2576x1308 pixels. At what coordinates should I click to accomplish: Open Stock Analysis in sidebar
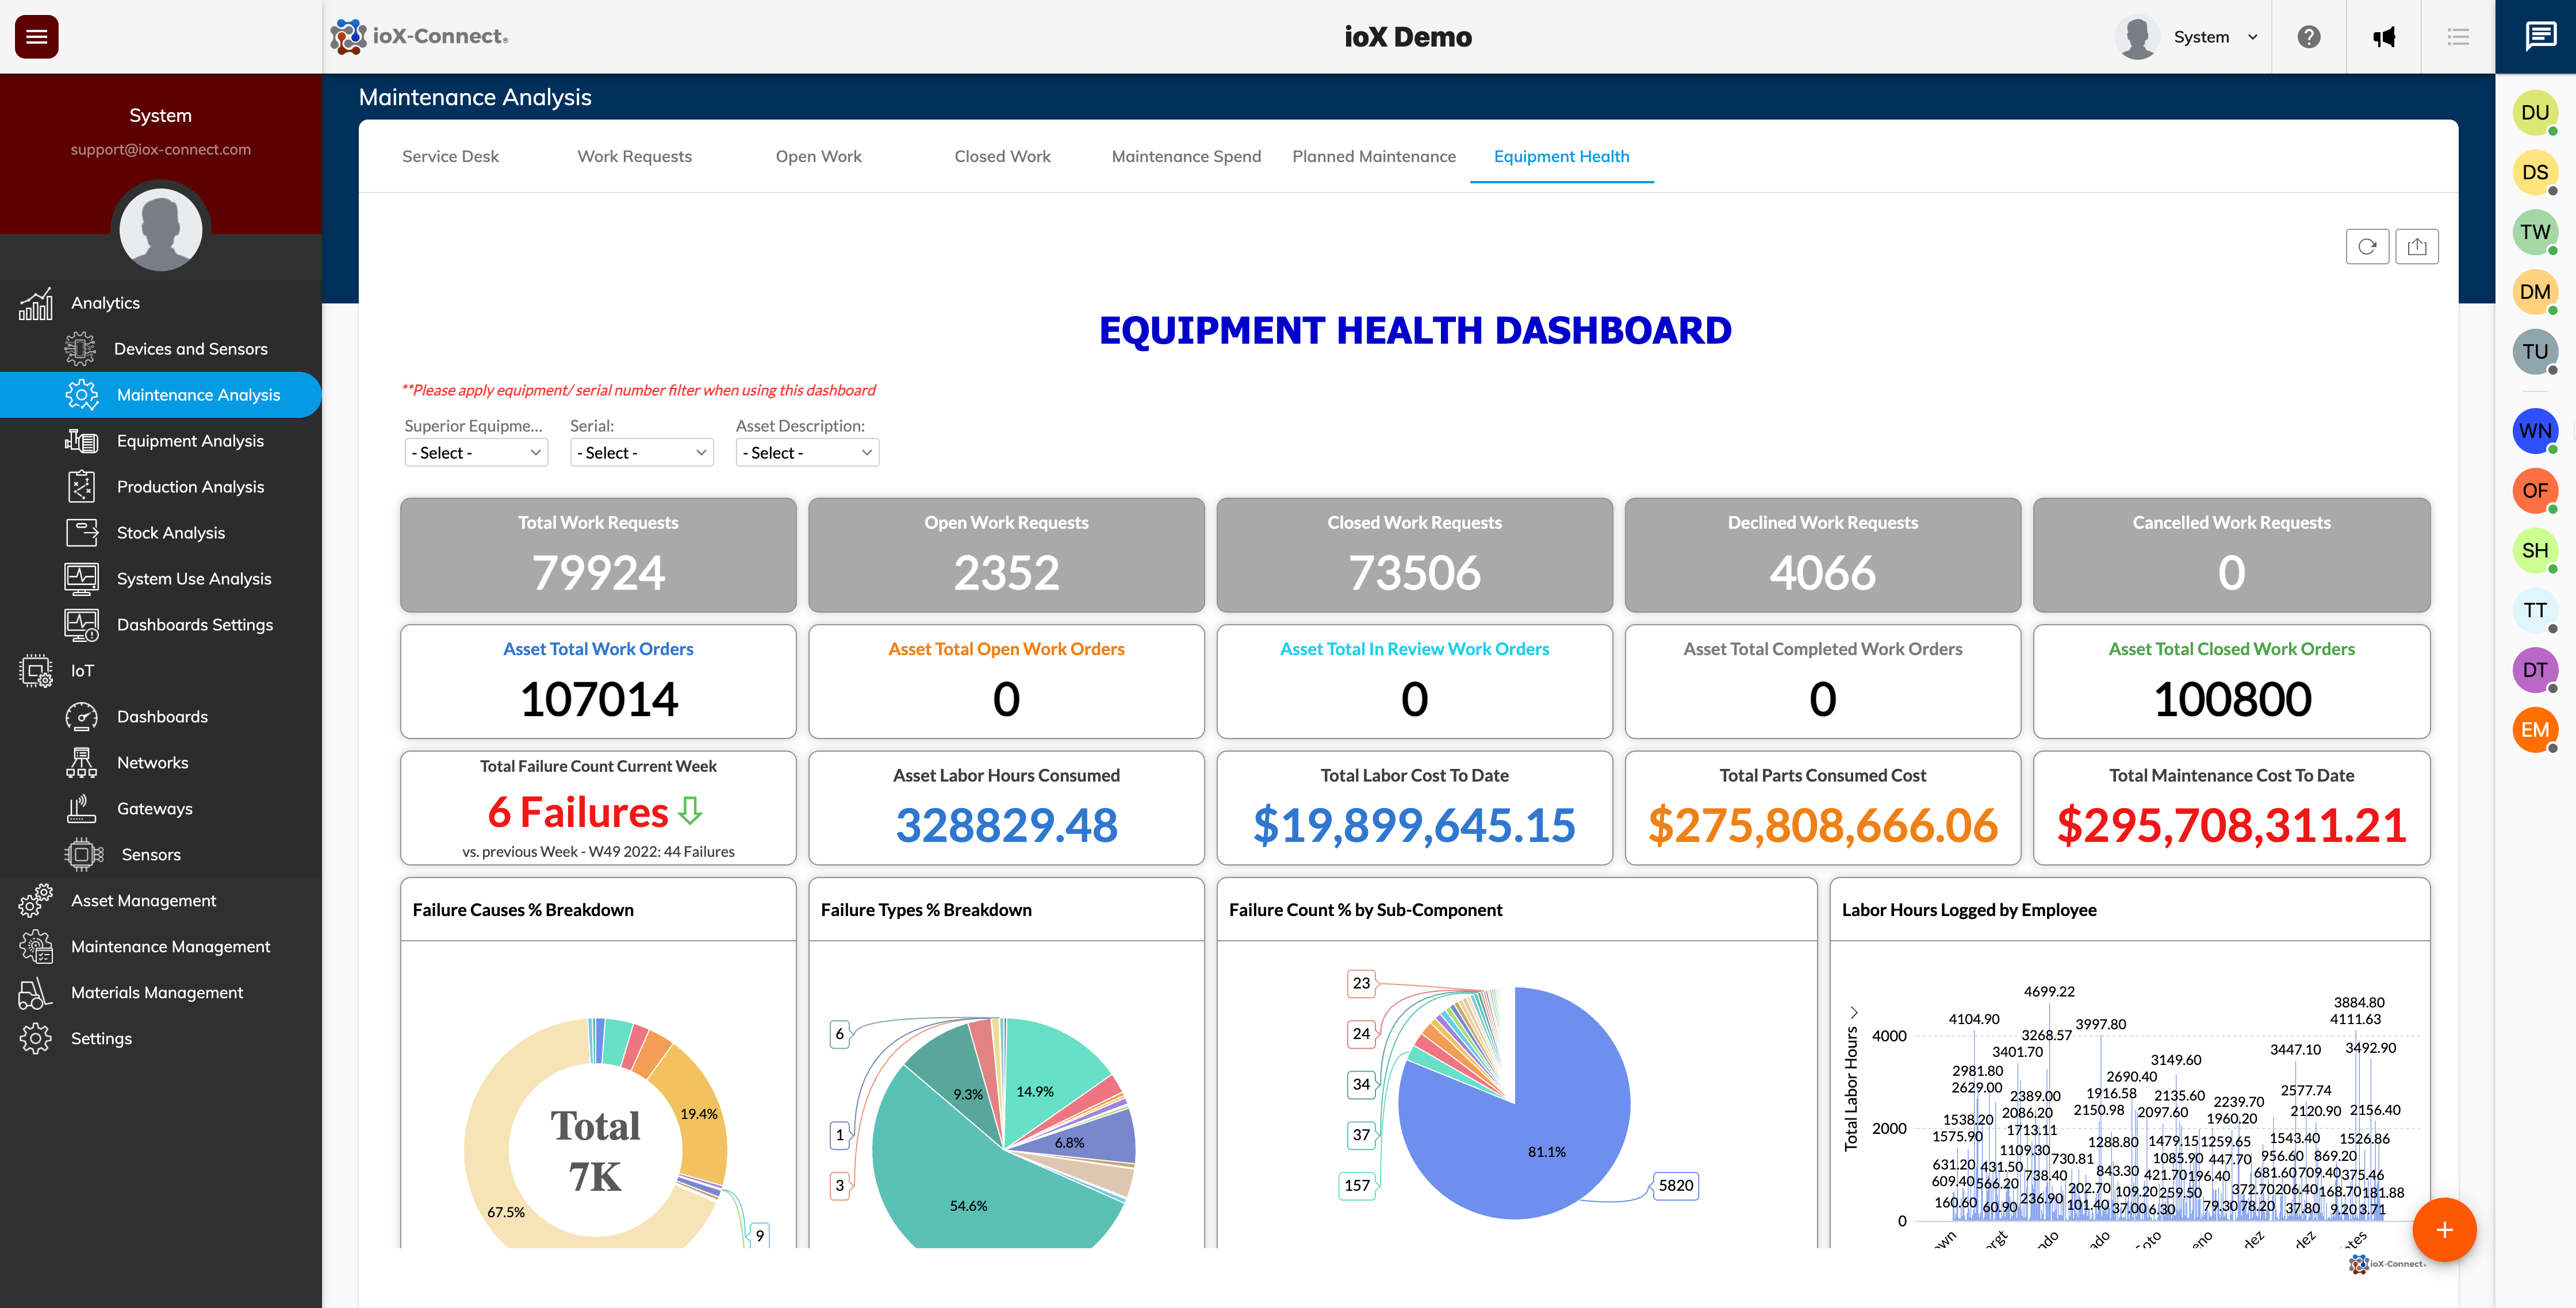(x=170, y=533)
